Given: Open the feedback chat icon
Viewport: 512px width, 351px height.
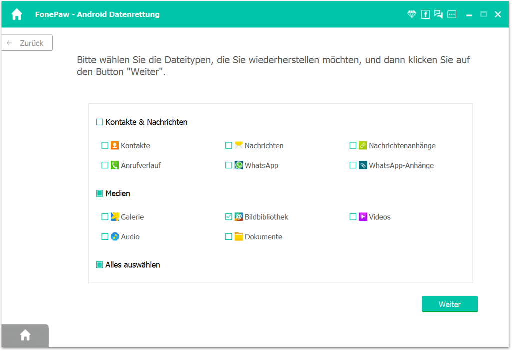Looking at the screenshot, I should point(438,14).
